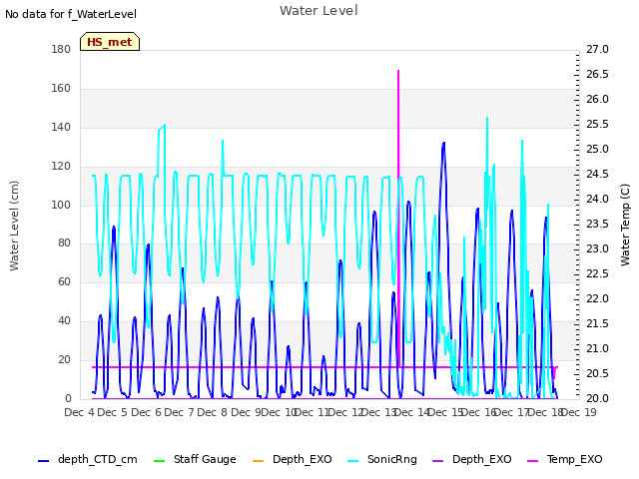Click the 'Dec 8' x-axis date label

[212, 412]
